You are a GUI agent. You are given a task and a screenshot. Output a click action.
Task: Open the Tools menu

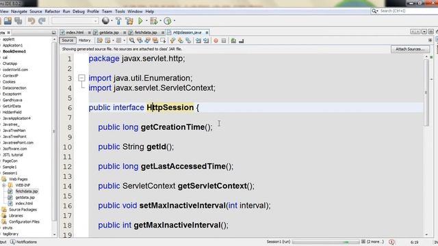[x=120, y=12]
